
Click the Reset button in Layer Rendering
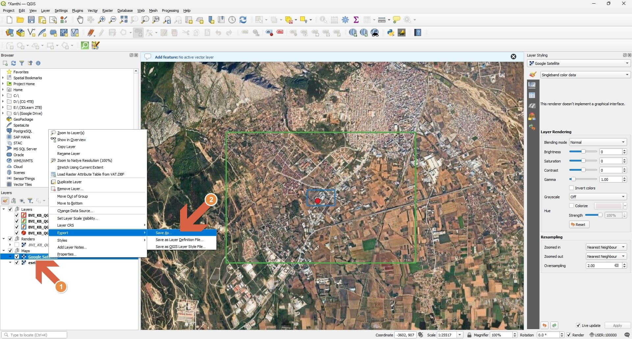click(579, 225)
